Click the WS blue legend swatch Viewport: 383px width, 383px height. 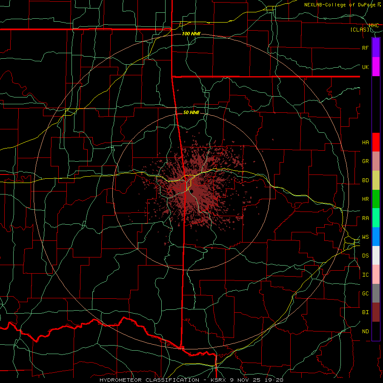pyautogui.click(x=376, y=237)
